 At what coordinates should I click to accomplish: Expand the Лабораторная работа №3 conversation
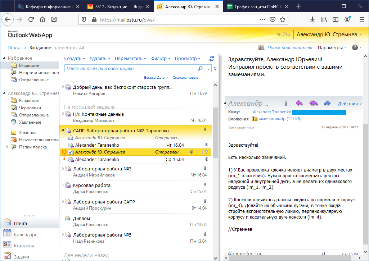[63, 169]
